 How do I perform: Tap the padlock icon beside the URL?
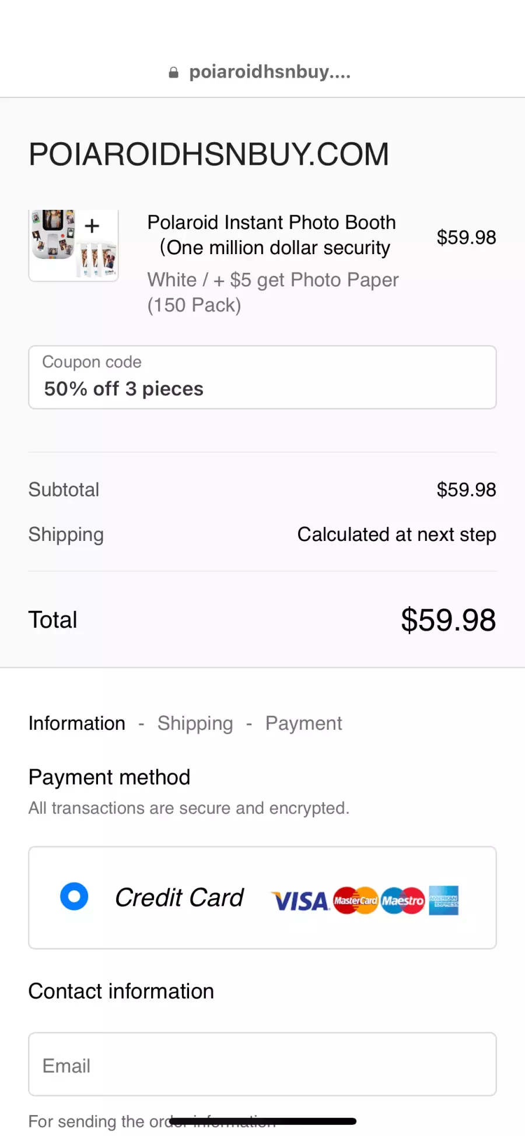pyautogui.click(x=173, y=73)
